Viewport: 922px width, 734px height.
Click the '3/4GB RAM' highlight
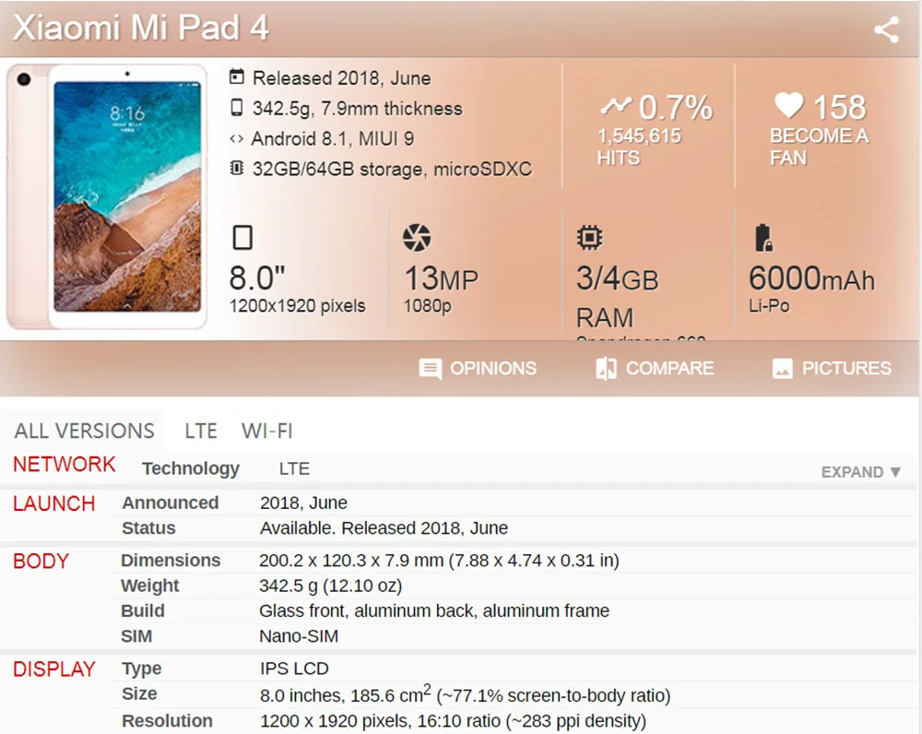pyautogui.click(x=618, y=297)
